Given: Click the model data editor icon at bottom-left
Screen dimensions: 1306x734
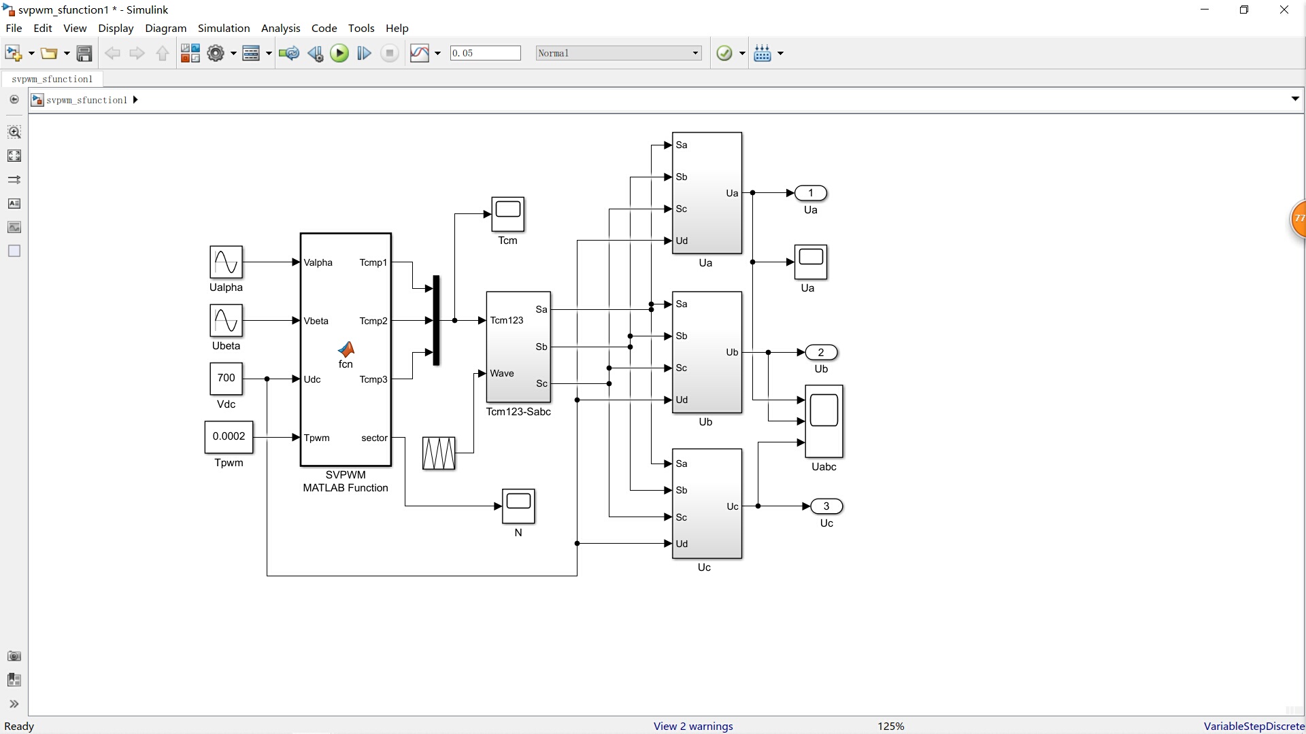Looking at the screenshot, I should point(14,680).
